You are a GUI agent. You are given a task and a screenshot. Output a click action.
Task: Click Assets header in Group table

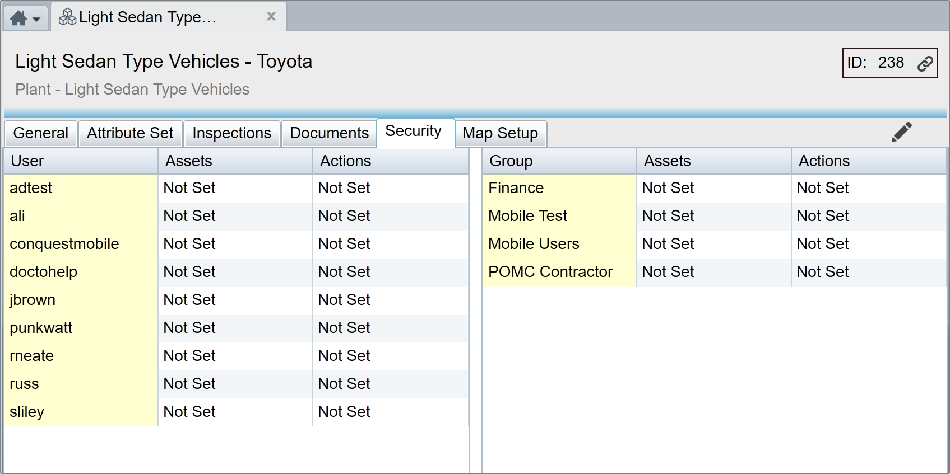[714, 161]
